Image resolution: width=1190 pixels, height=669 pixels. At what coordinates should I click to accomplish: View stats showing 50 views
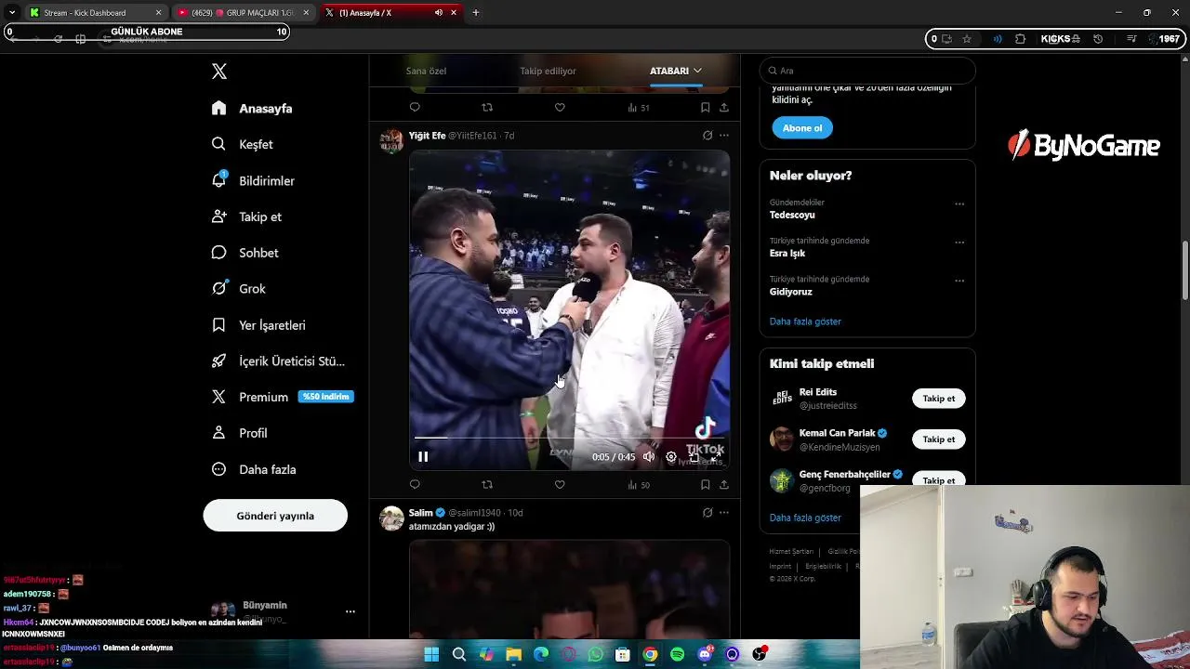click(x=638, y=485)
